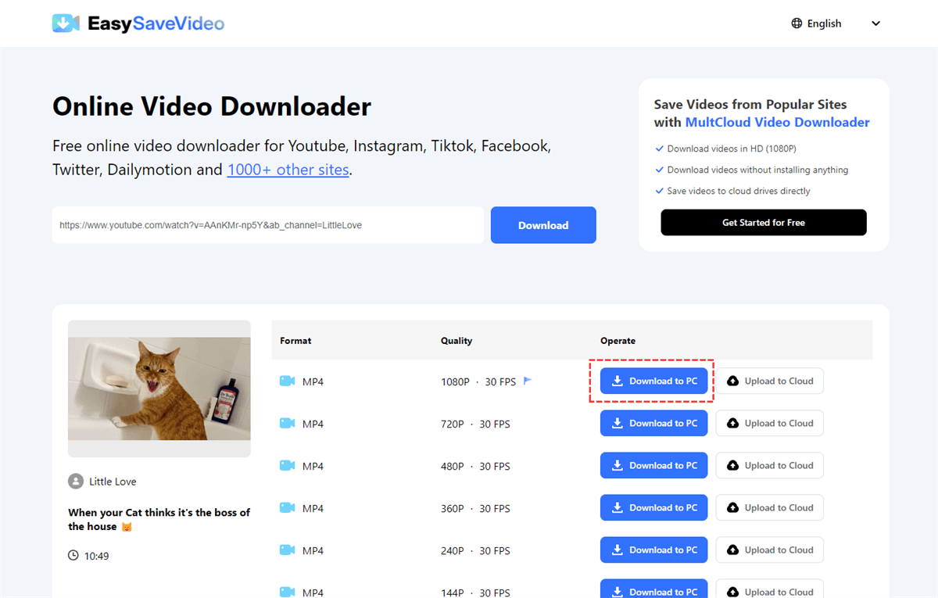
Task: Click the camera icon in 480P row
Action: point(287,466)
